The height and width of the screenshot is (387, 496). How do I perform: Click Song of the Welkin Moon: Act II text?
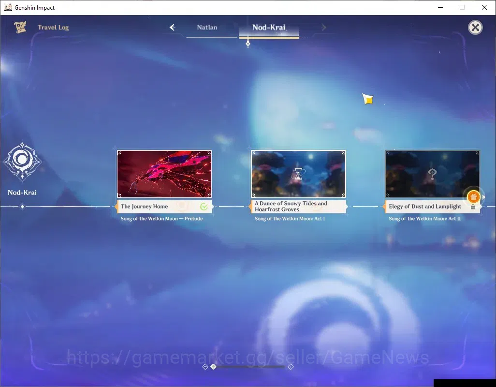424,219
